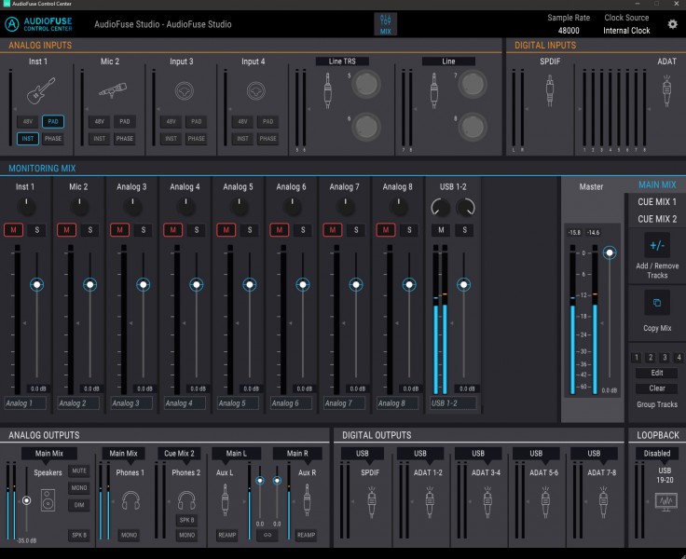
Task: Open the Speakers source dropdown showing Main Mix
Action: coord(49,454)
